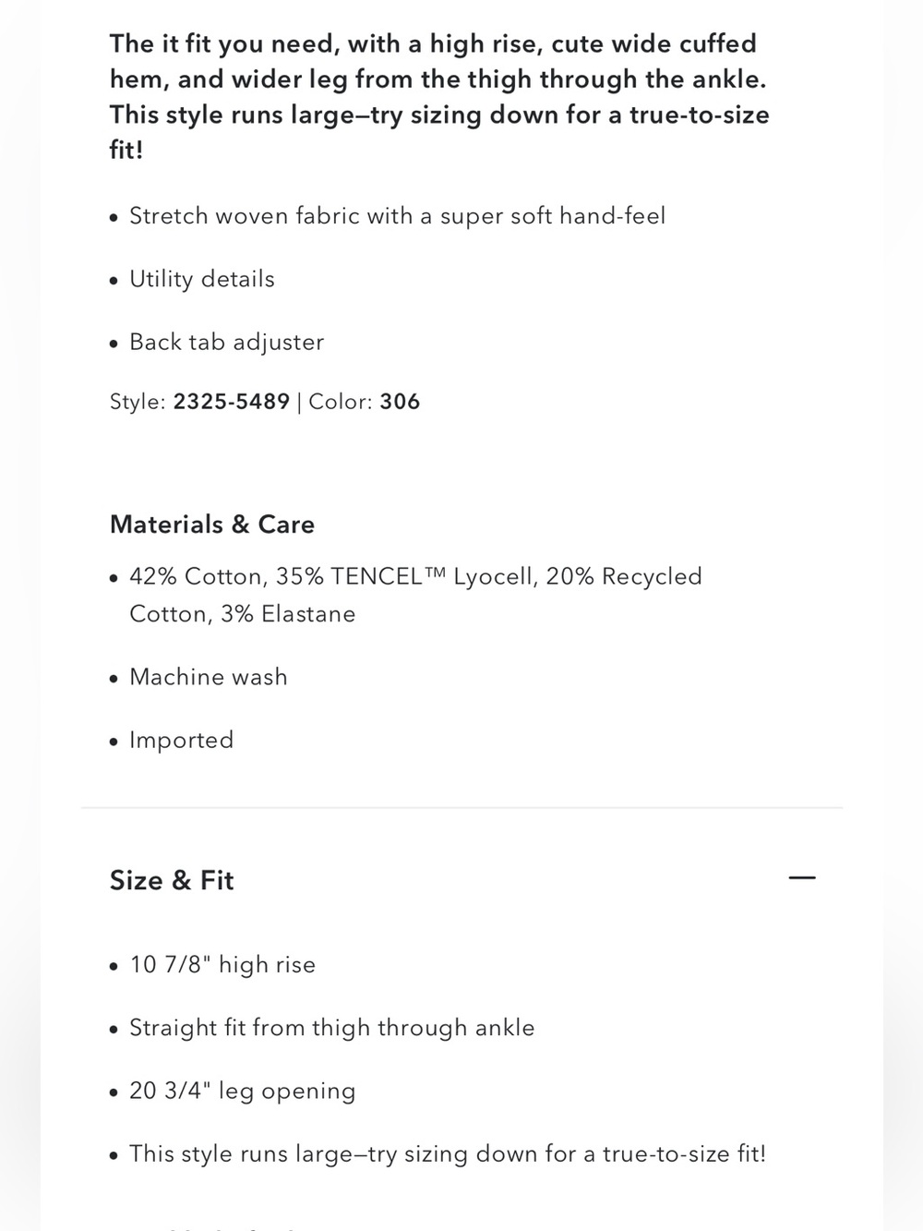Image resolution: width=923 pixels, height=1231 pixels.
Task: Click the 'Imported' bullet item
Action: pyautogui.click(x=181, y=740)
